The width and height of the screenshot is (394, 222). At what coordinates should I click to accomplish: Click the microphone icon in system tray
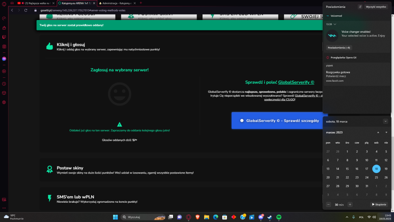[353, 217]
